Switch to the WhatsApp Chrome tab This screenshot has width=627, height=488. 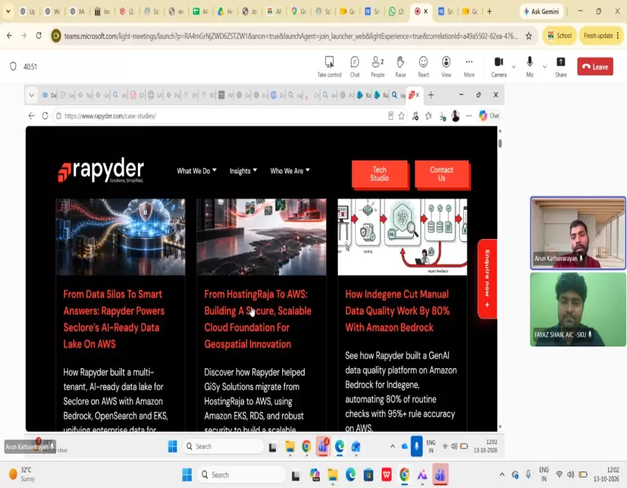[396, 12]
